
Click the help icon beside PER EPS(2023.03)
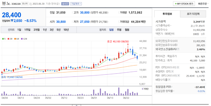click(178, 67)
